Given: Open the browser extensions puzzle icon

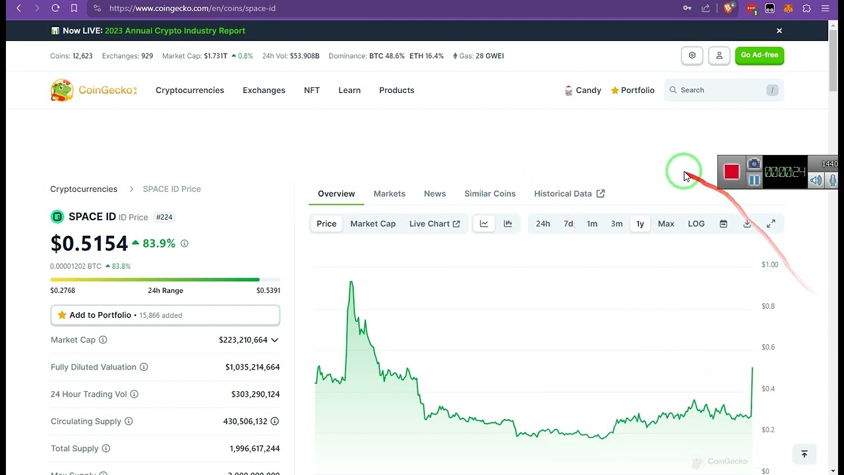Looking at the screenshot, I should point(806,9).
